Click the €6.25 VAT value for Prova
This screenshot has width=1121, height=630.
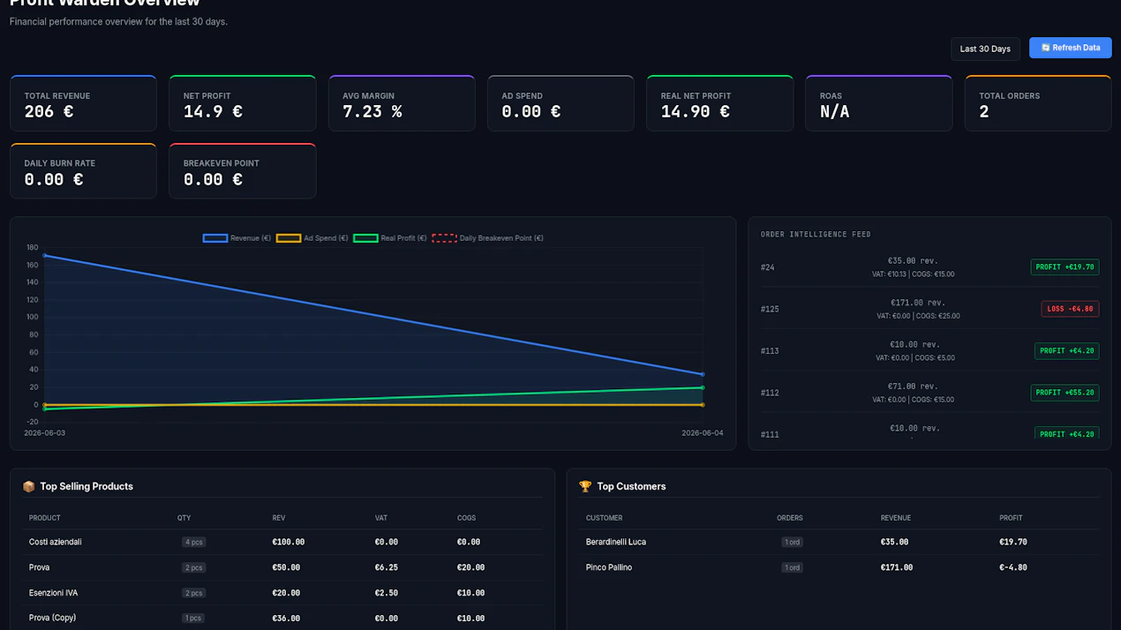click(x=386, y=567)
